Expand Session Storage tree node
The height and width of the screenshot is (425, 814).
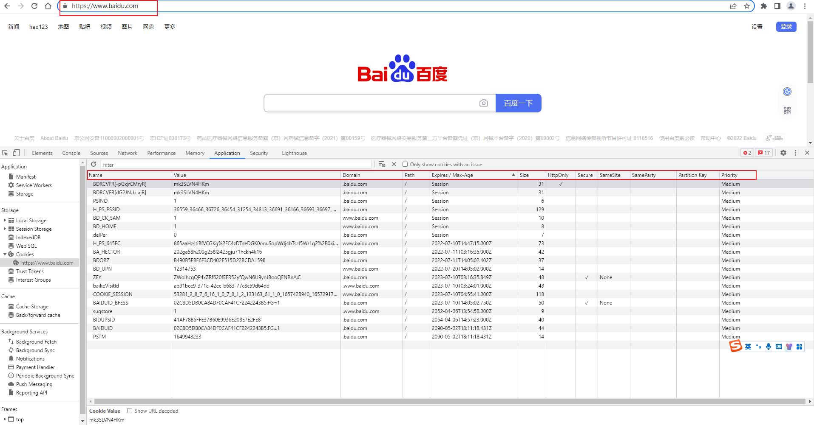click(x=5, y=229)
